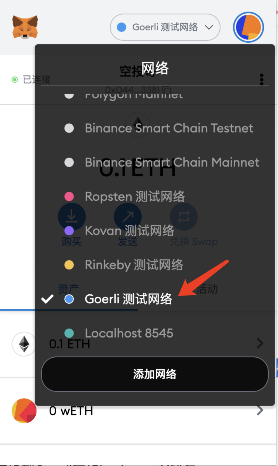The width and height of the screenshot is (278, 466).
Task: Select Binance Smart Chain Mainnet entry
Action: pyautogui.click(x=172, y=162)
